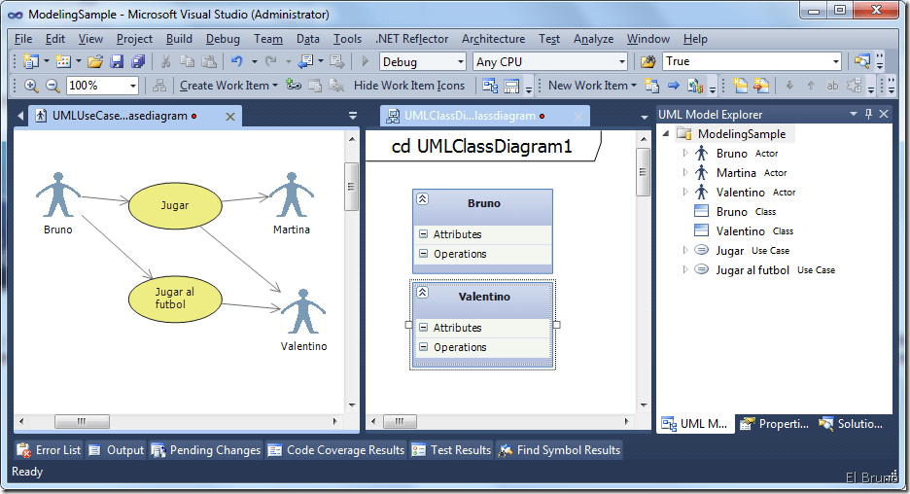Switch to the UMLClassDiagram tab
Screen dimensions: 910x494
click(469, 116)
